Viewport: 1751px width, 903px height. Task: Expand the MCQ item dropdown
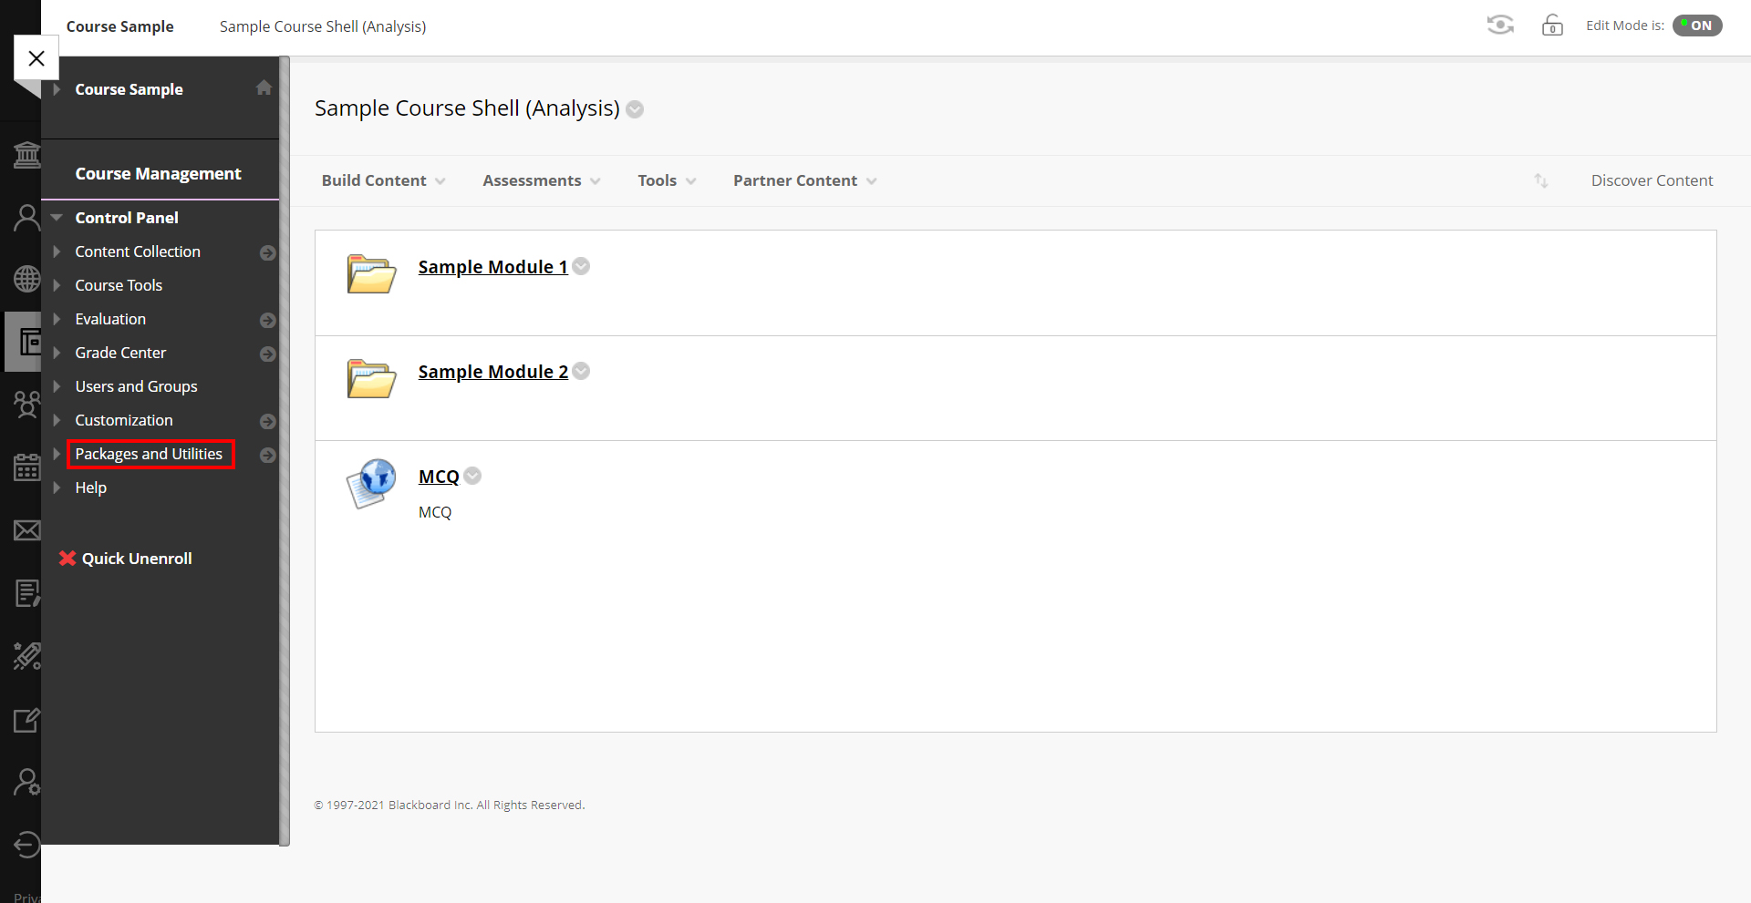[x=472, y=476]
